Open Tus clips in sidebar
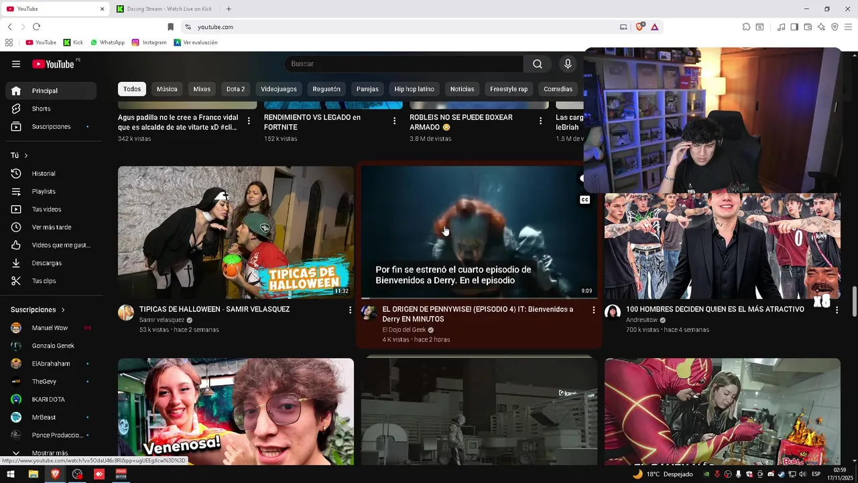The height and width of the screenshot is (483, 858). coord(51,281)
